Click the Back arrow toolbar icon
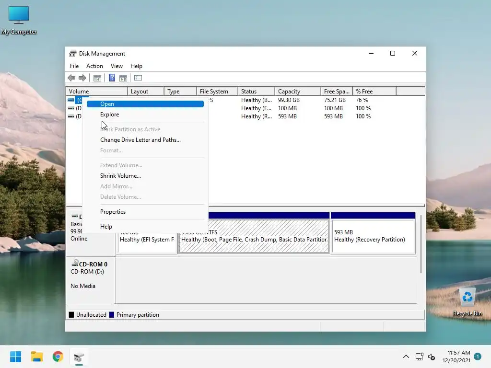 click(x=71, y=78)
